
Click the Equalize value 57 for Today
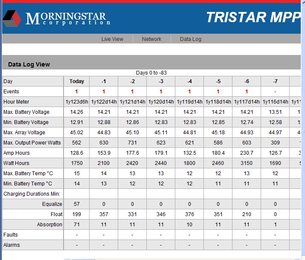click(77, 204)
